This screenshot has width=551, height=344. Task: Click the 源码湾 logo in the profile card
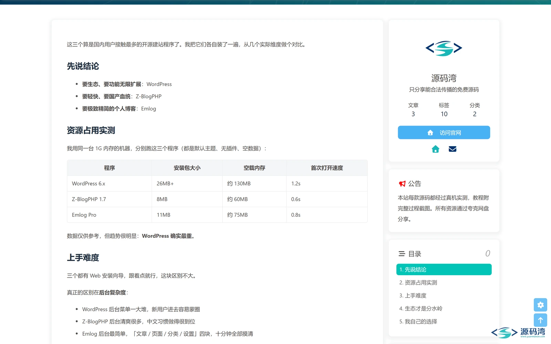[444, 48]
